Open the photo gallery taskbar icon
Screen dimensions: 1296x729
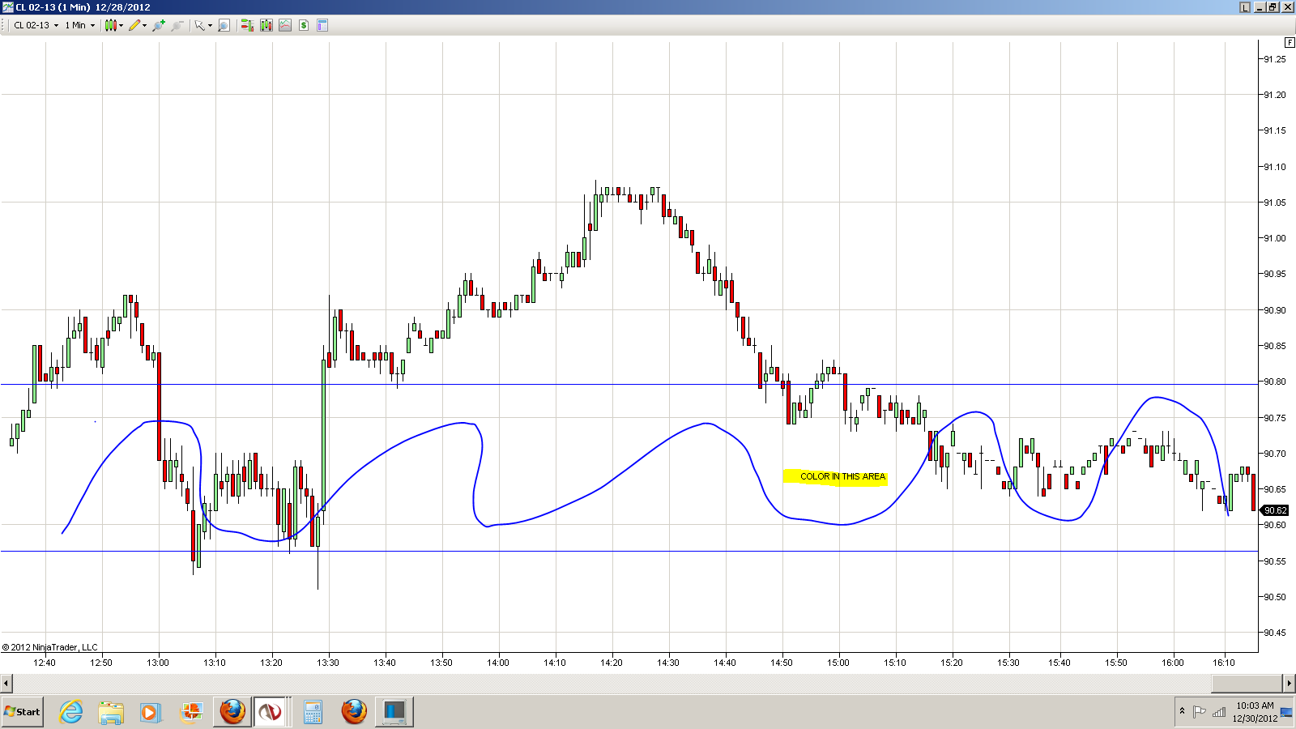tap(191, 712)
